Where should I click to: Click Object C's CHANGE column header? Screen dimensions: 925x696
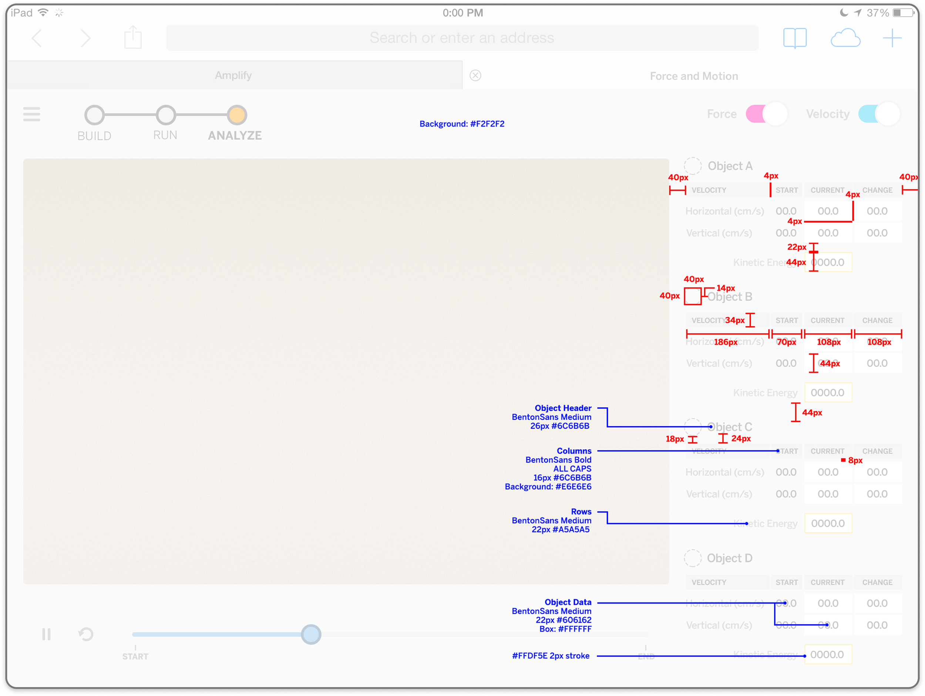click(877, 451)
